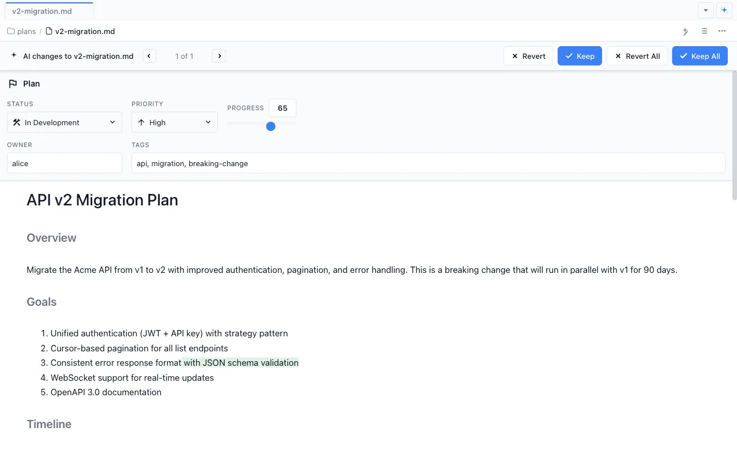Accept the change with the Keep button
Viewport: 737px width, 450px height.
tap(580, 56)
